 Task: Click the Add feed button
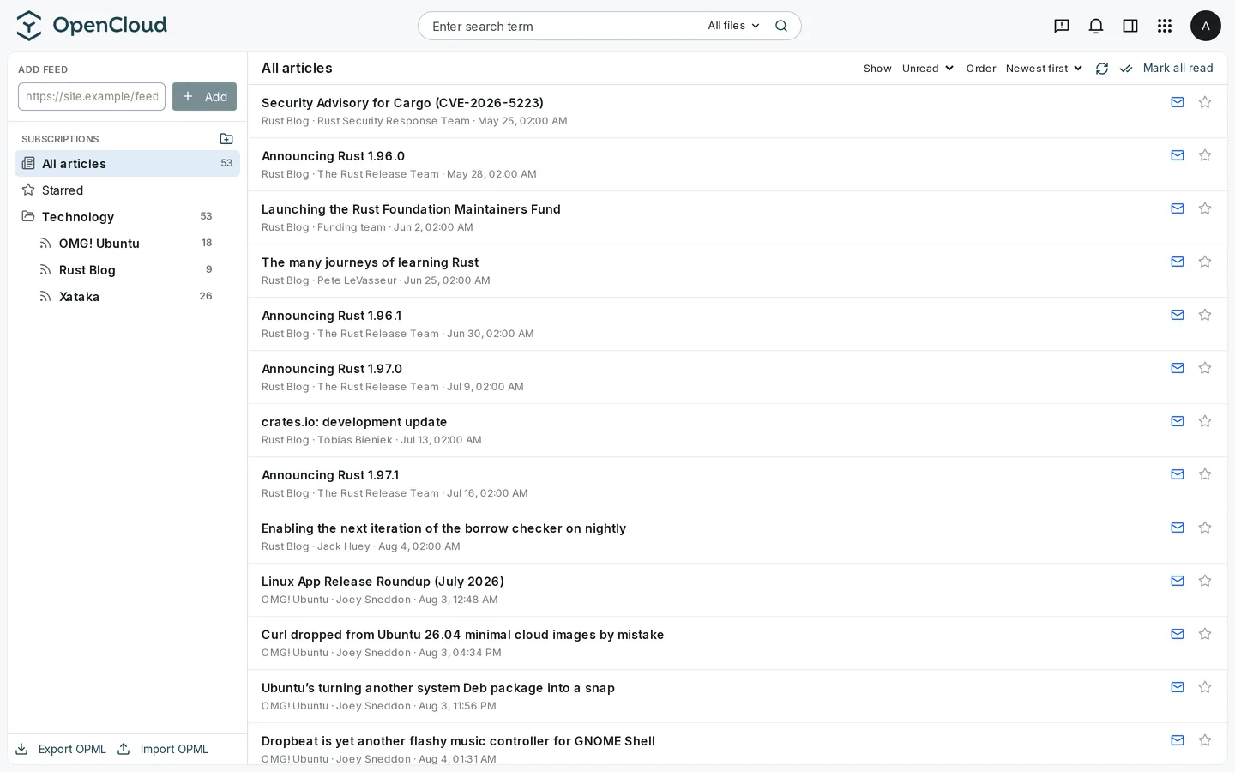pos(204,97)
